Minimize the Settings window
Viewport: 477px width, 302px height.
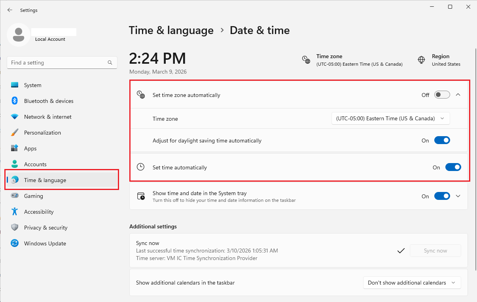tap(432, 7)
